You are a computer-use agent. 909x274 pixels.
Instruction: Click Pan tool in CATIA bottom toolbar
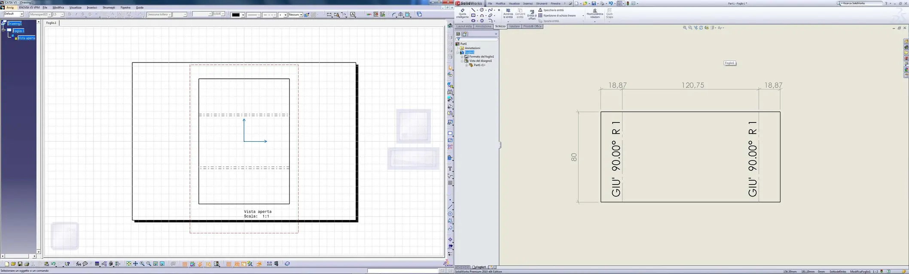pyautogui.click(x=135, y=264)
